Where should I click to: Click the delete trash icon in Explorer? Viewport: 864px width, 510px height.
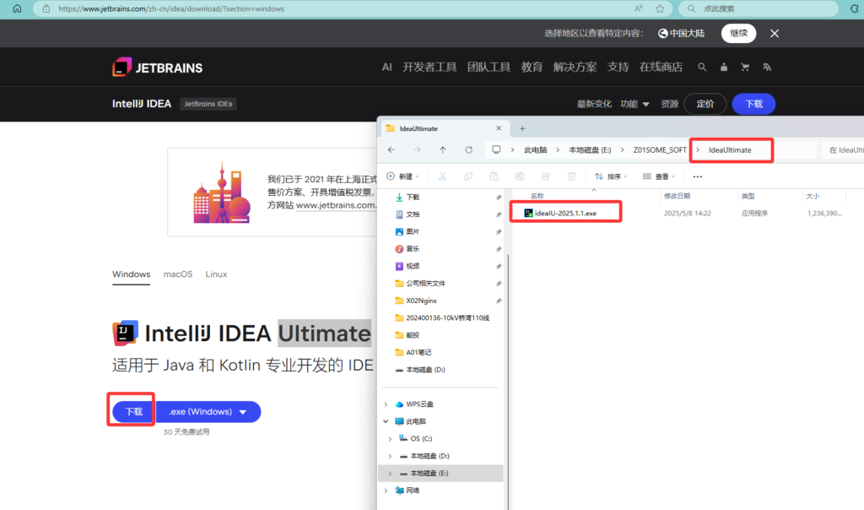tap(571, 176)
